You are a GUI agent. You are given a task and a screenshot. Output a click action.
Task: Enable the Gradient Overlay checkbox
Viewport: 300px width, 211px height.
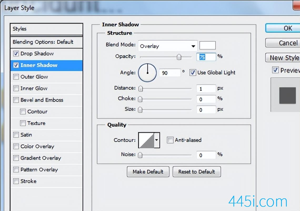click(16, 158)
